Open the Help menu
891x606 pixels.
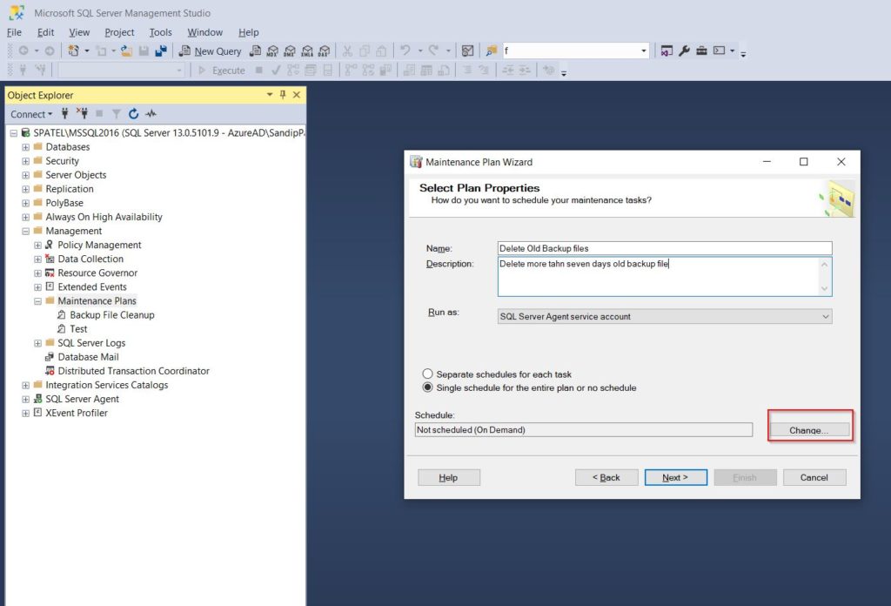(x=248, y=32)
